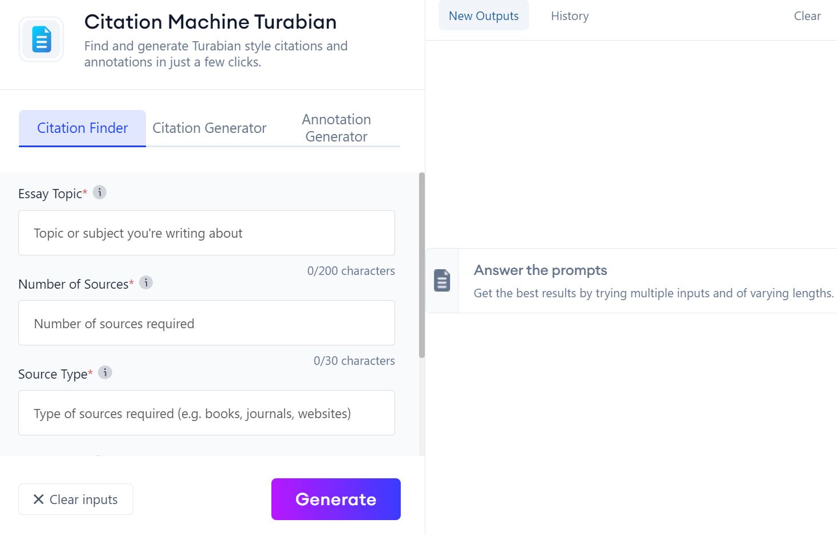Show the New Outputs tab

point(483,16)
